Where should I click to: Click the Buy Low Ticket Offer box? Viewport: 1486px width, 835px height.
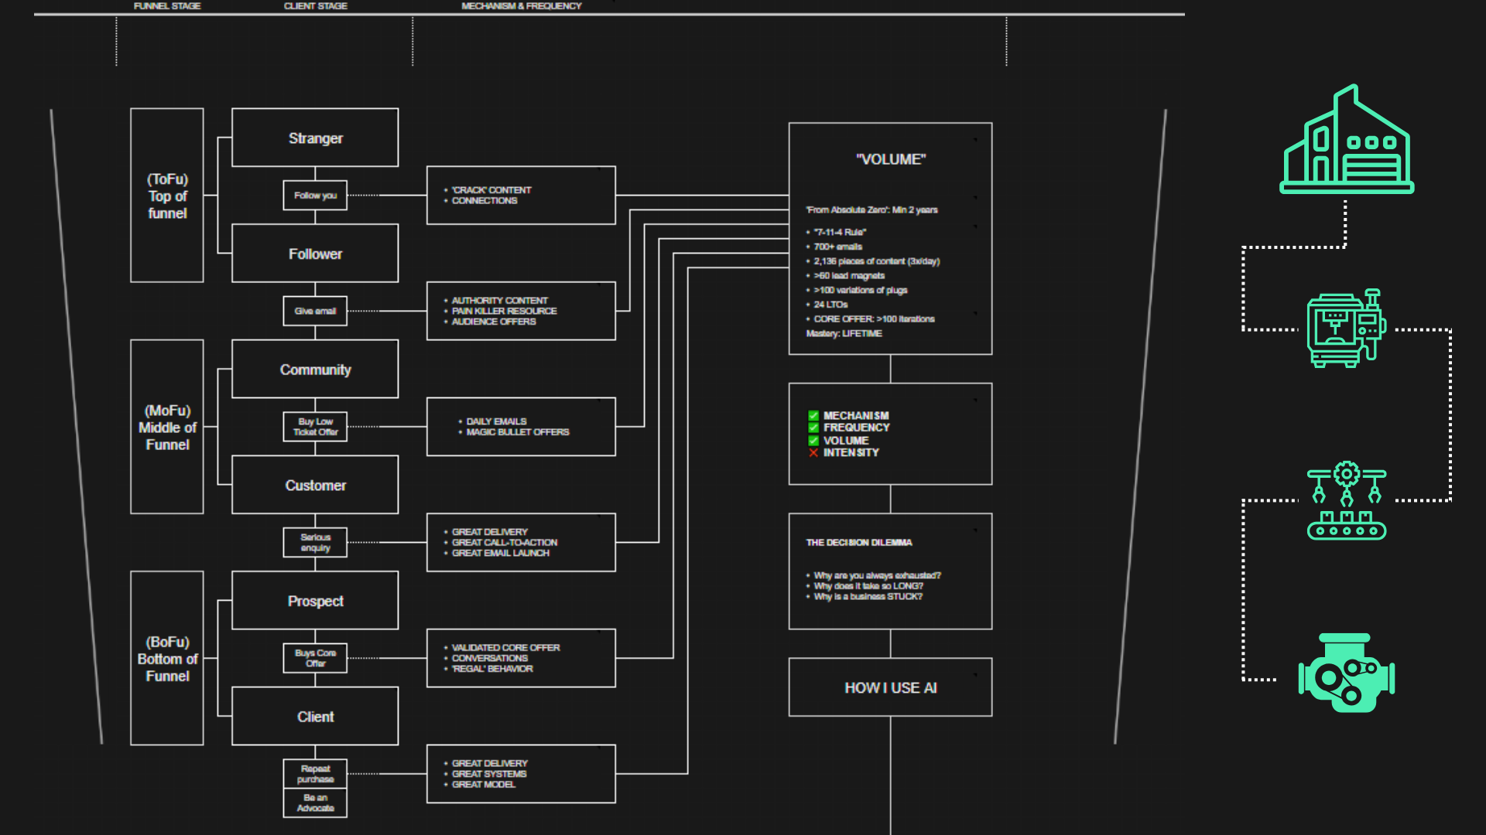click(x=315, y=427)
